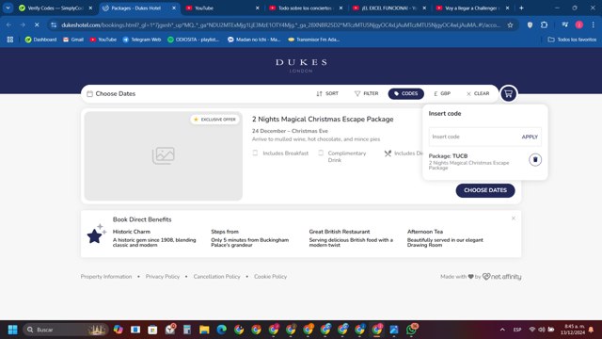
Task: Open the Cookie Policy link
Action: pyautogui.click(x=270, y=276)
